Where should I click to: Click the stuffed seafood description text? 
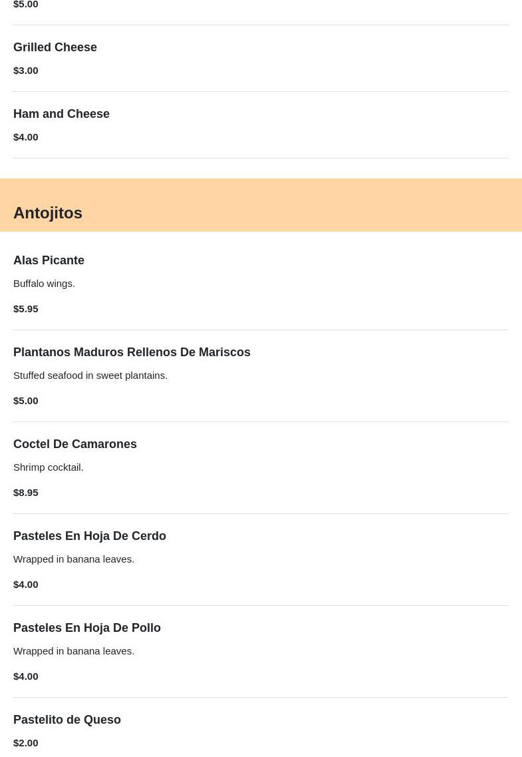pyautogui.click(x=90, y=375)
